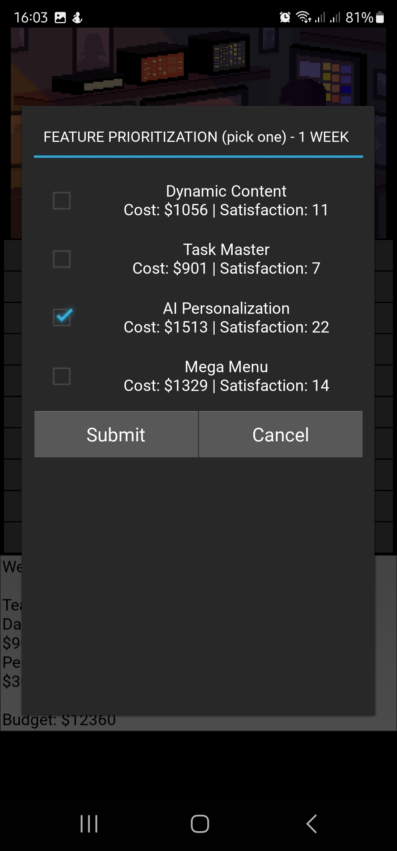Tap the Android home button icon
The image size is (397, 851).
[200, 823]
